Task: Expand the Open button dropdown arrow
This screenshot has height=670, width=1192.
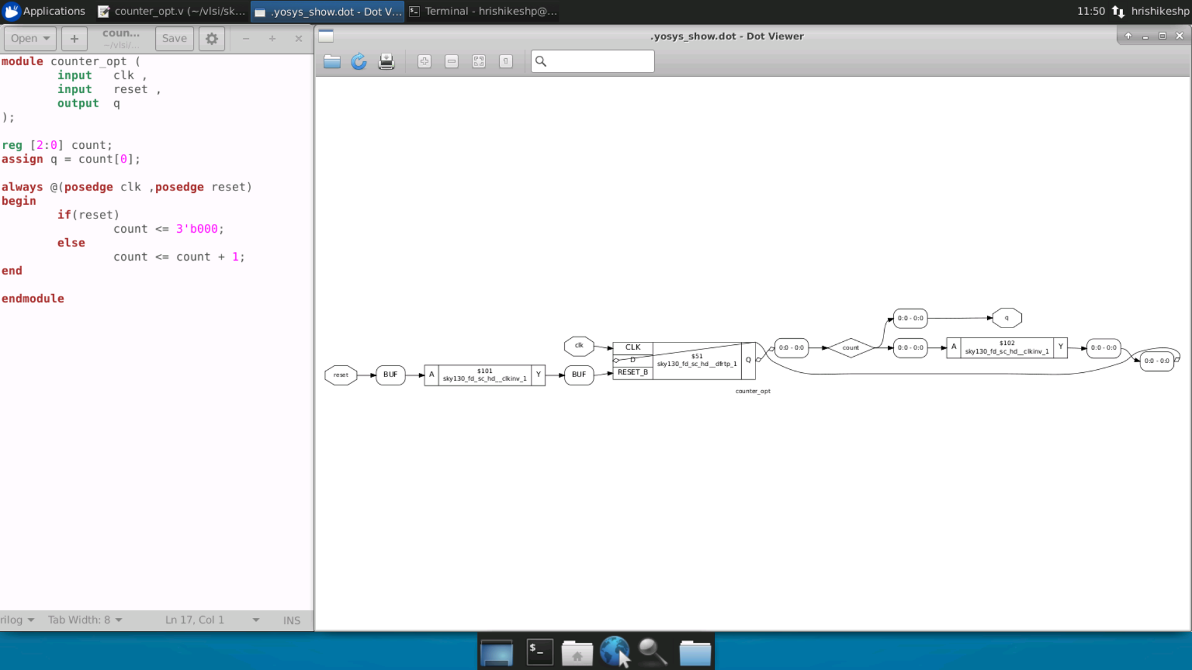Action: coord(47,38)
